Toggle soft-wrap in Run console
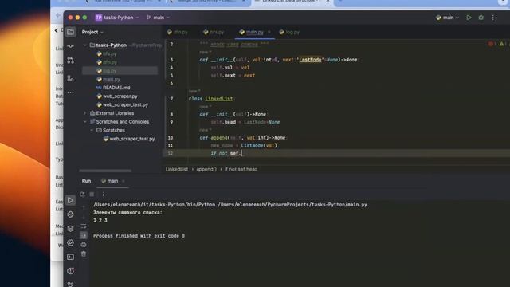The width and height of the screenshot is (510, 287). 84,226
